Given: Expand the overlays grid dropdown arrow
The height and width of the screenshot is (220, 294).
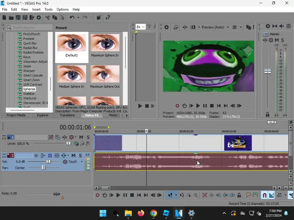Looking at the screenshot, I should (241, 27).
